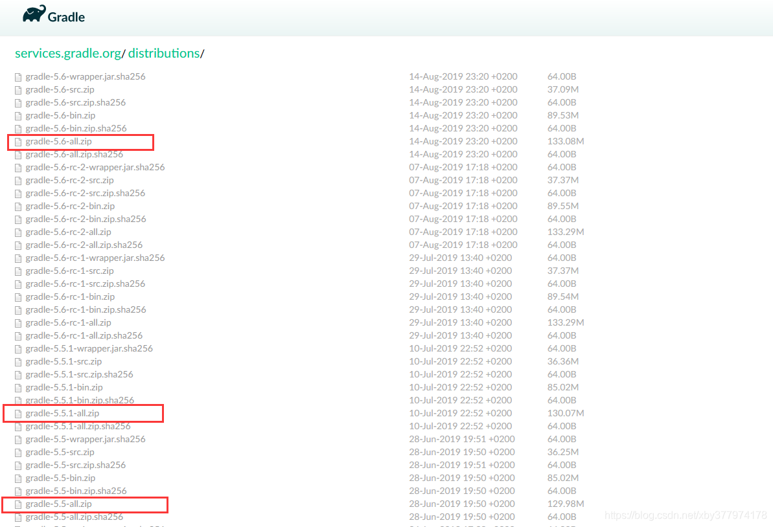Download gradle-5.6-rc-1-all.zip
Viewport: 773px width, 527px height.
pos(69,322)
